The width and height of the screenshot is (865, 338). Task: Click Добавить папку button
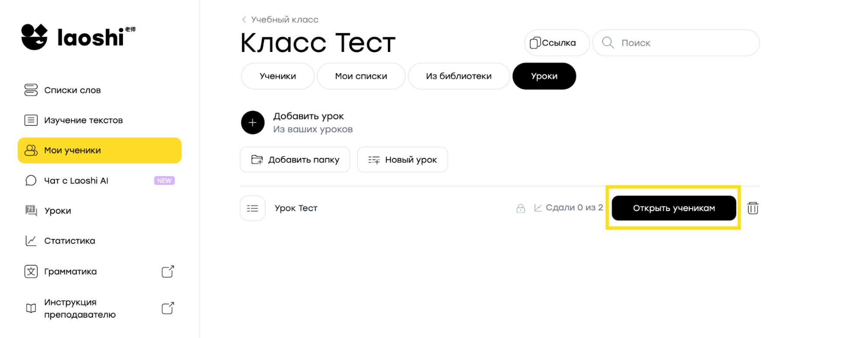click(295, 160)
